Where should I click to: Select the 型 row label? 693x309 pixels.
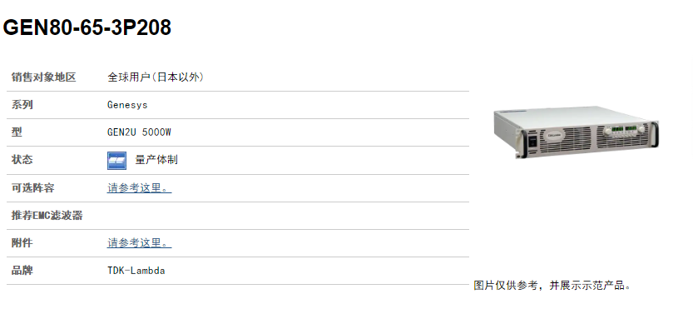click(17, 132)
